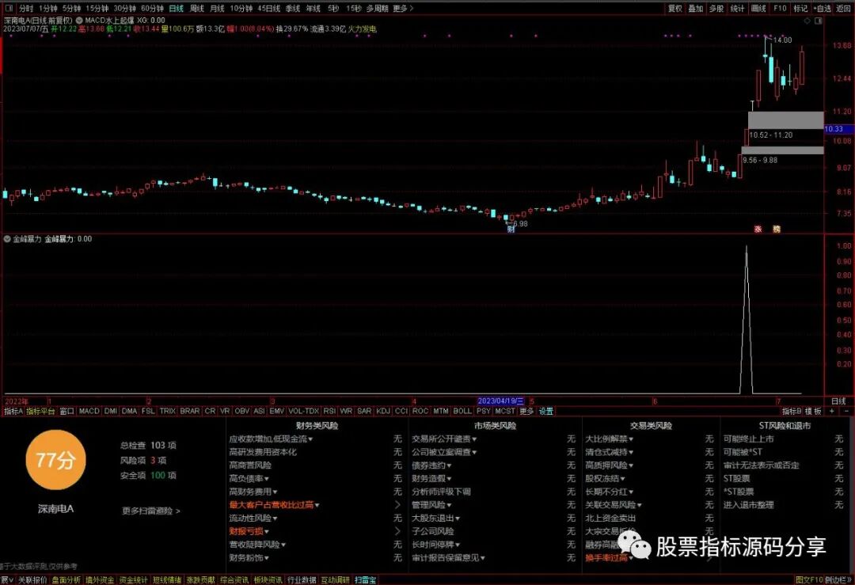
Task: Expand the 财务造假 risk item
Action: point(431,478)
